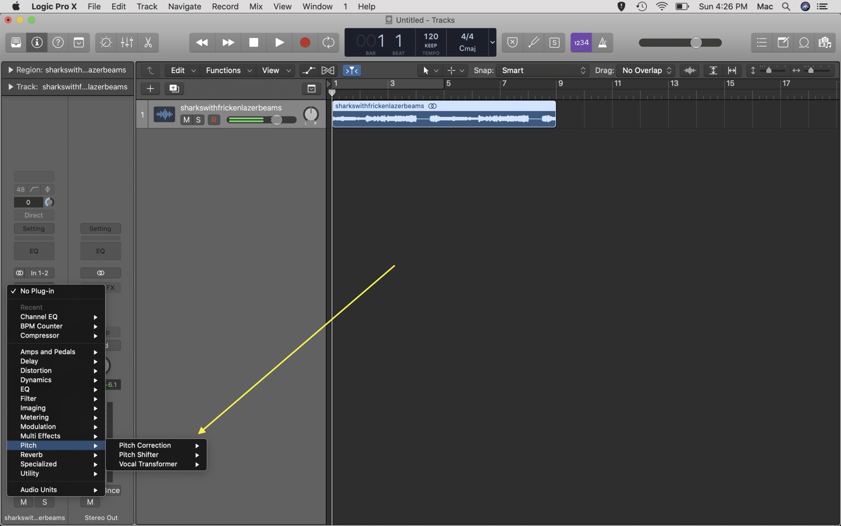Click the Fast Forward transport button
The image size is (841, 526).
[228, 42]
